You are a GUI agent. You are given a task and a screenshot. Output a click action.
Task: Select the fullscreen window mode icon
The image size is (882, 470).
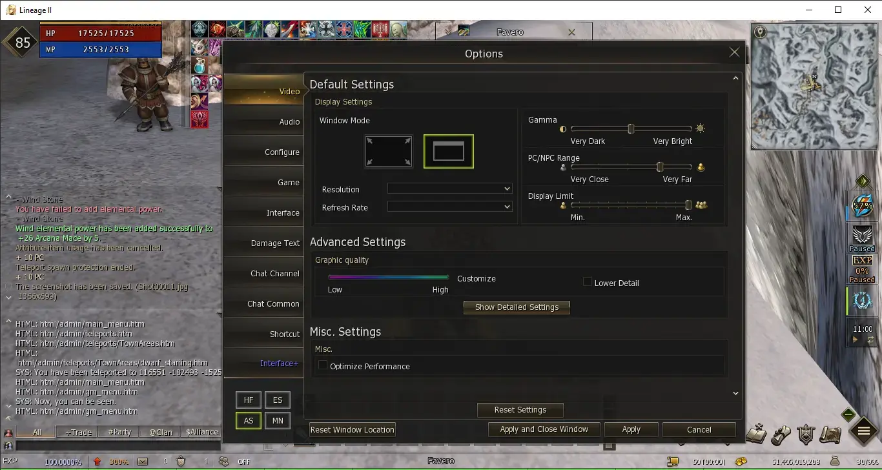(x=388, y=151)
